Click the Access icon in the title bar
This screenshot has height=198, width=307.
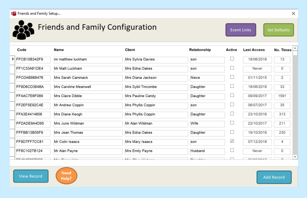point(14,13)
